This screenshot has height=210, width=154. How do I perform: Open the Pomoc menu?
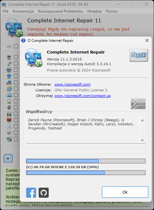pos(112,11)
